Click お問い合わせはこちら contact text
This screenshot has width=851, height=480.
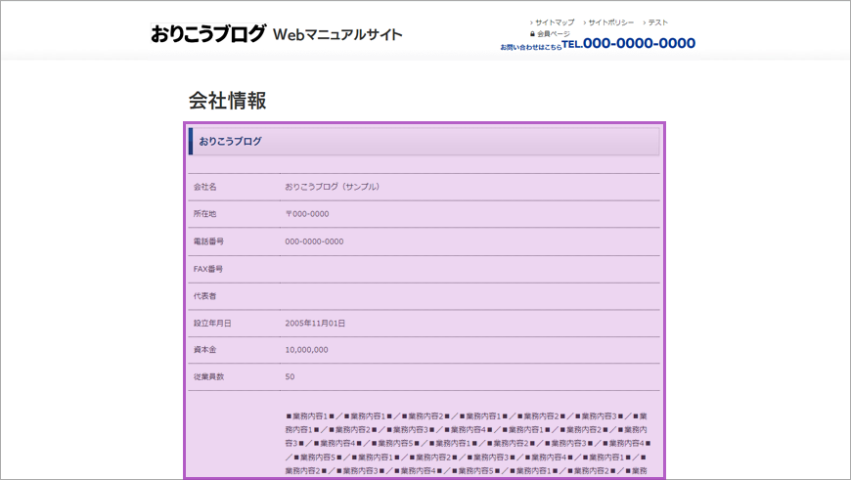(x=530, y=47)
